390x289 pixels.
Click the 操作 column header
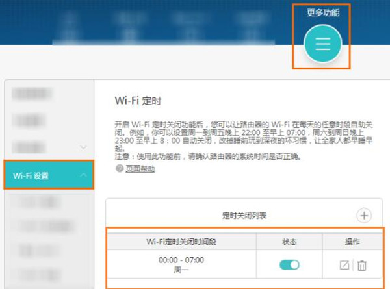tap(352, 242)
